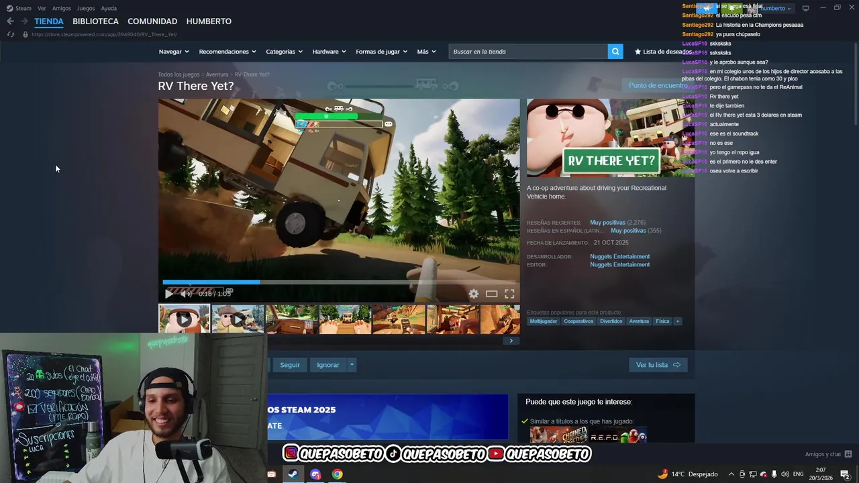Open the Spanish reviews Muy positivas link
The width and height of the screenshot is (859, 483).
point(628,231)
